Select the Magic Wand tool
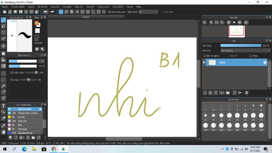Screen dimensions: 272x153 coord(3,86)
